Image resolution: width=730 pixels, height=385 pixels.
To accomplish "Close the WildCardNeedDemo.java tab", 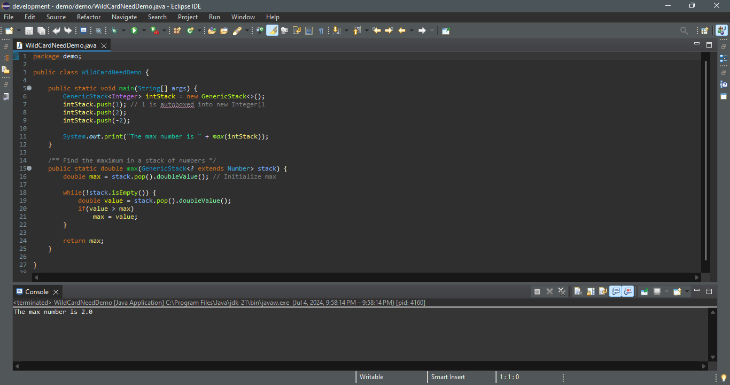I will [x=104, y=45].
